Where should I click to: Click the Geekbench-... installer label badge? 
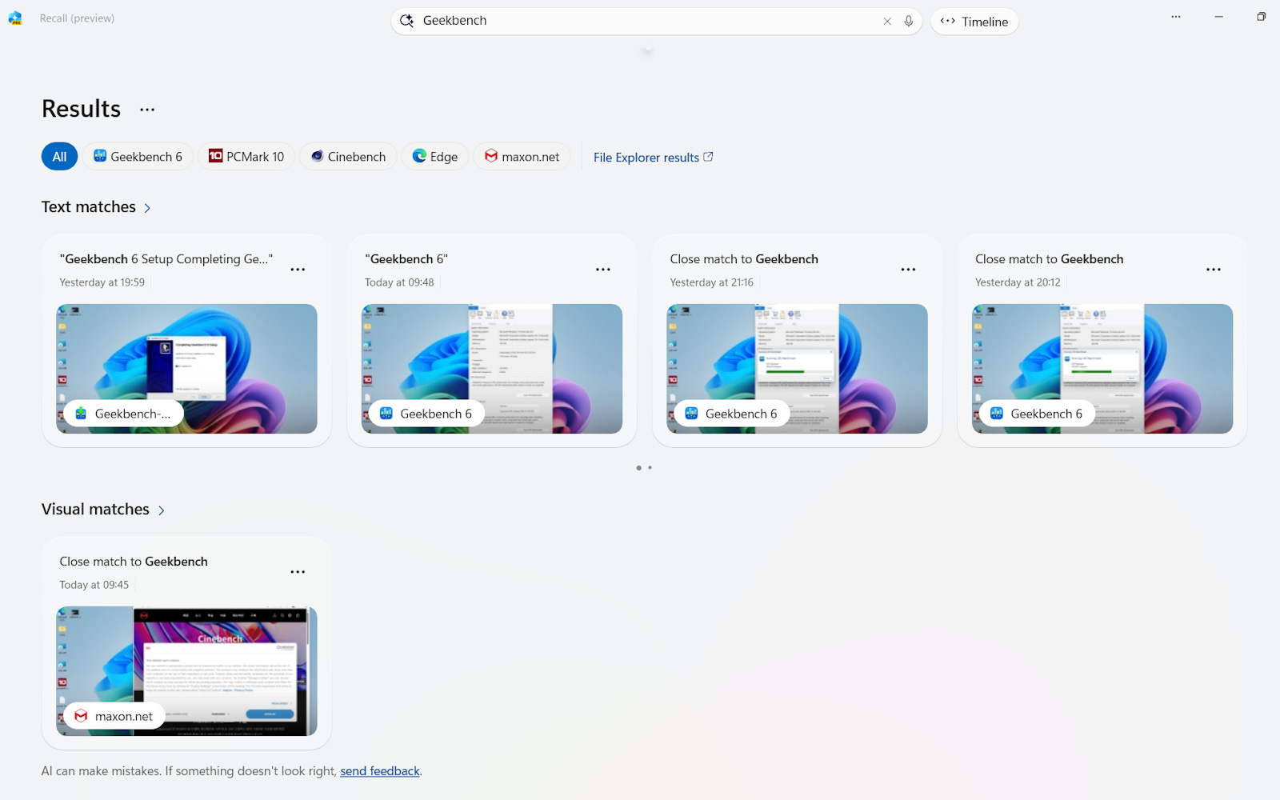[123, 414]
